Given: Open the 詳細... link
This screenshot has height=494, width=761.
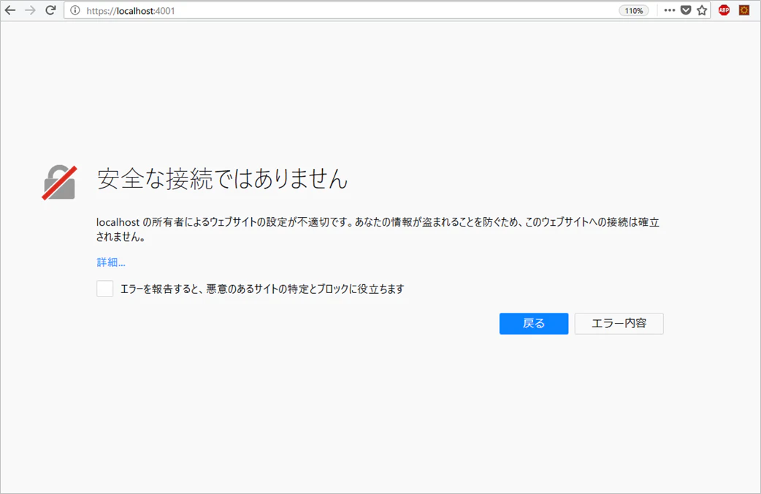Looking at the screenshot, I should click(111, 262).
